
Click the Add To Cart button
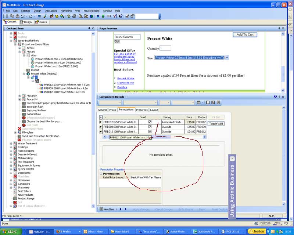click(x=245, y=35)
